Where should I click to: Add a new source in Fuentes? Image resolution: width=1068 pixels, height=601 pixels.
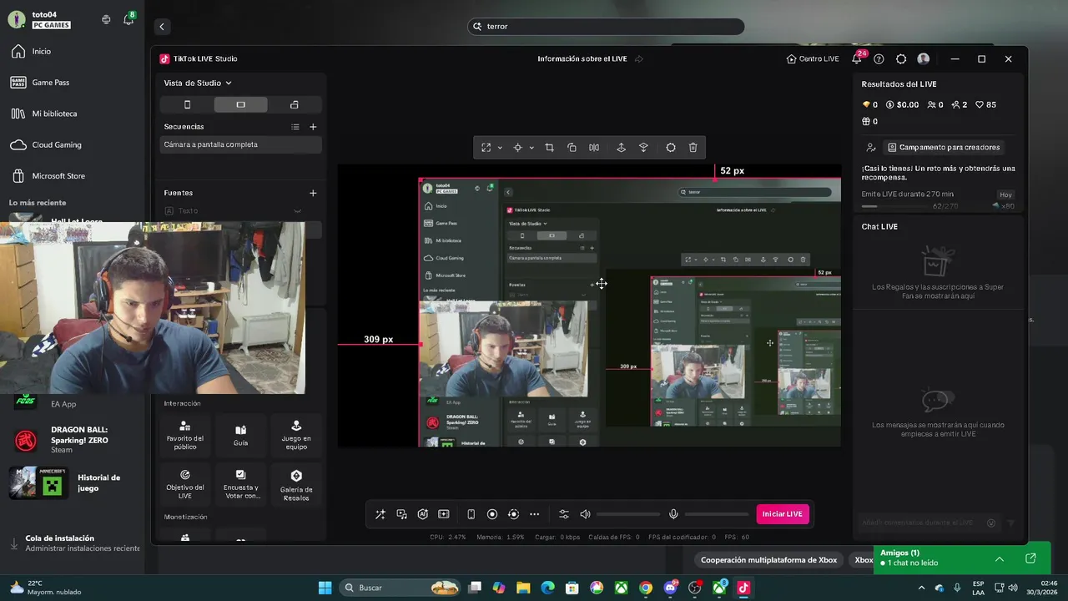click(x=313, y=193)
